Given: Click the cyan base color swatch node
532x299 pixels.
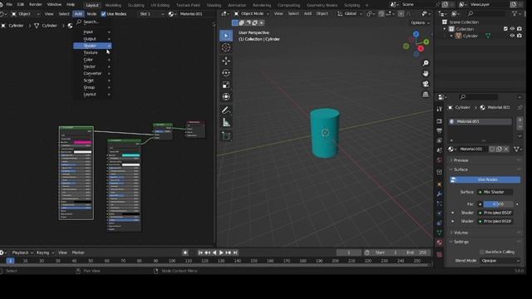Looking at the screenshot, I should click(x=131, y=155).
